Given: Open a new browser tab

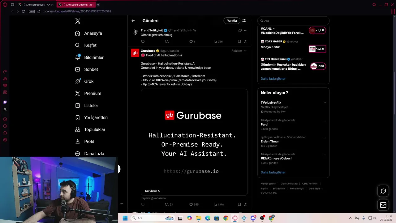Looking at the screenshot, I should pos(98,5).
